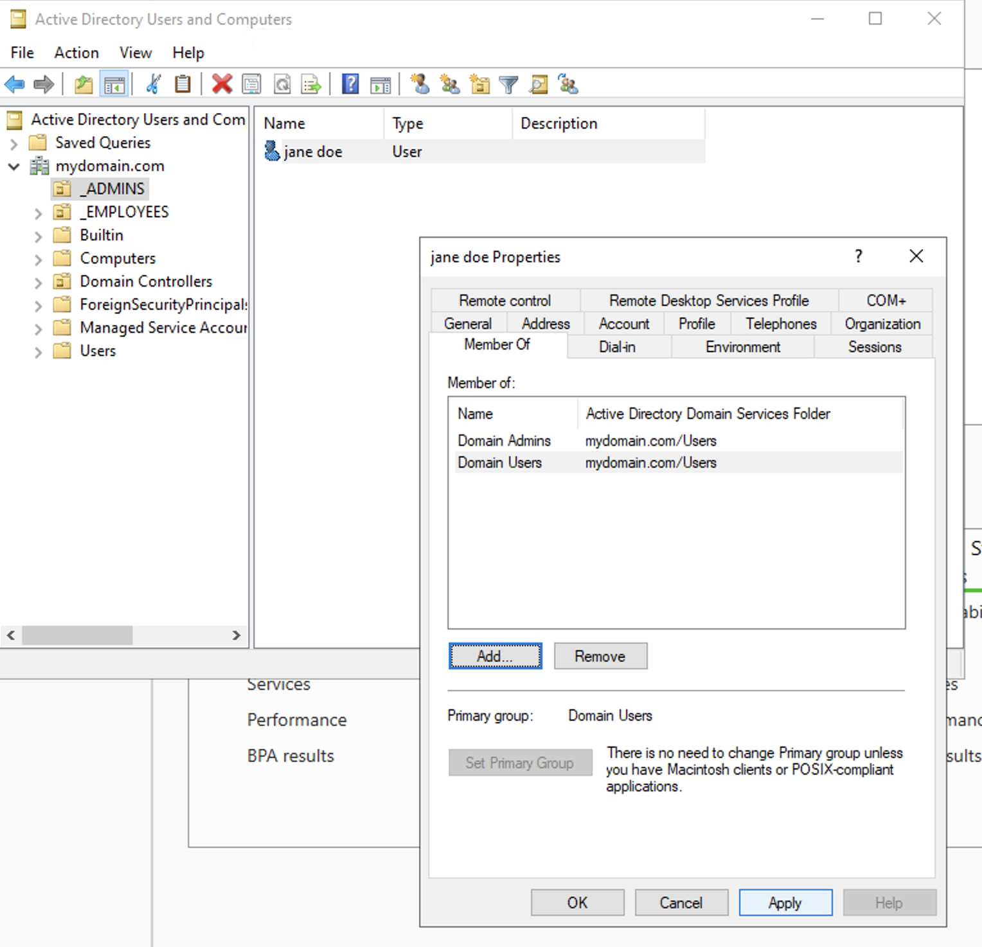982x947 pixels.
Task: Open the Action menu
Action: click(x=76, y=53)
